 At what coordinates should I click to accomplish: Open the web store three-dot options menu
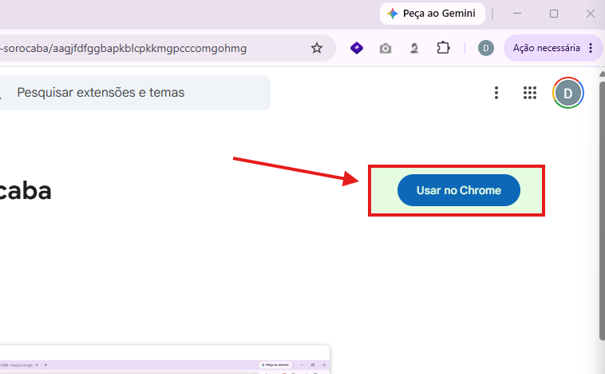point(496,93)
